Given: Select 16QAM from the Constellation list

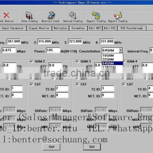Looking at the screenshot, I should pos(112,55).
